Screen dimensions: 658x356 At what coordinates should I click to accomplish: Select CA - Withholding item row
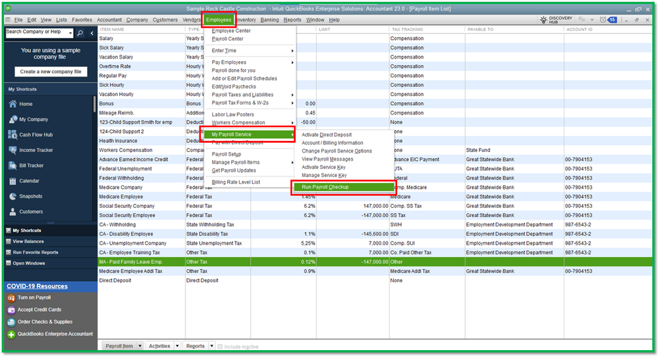(x=375, y=225)
